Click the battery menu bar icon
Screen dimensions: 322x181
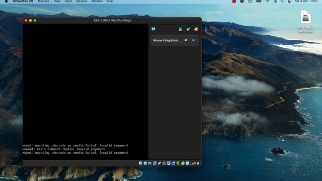point(259,1)
